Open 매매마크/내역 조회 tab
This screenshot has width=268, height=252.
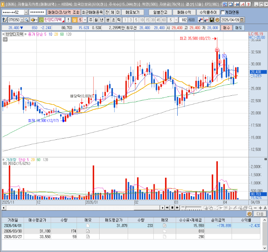click(x=64, y=12)
